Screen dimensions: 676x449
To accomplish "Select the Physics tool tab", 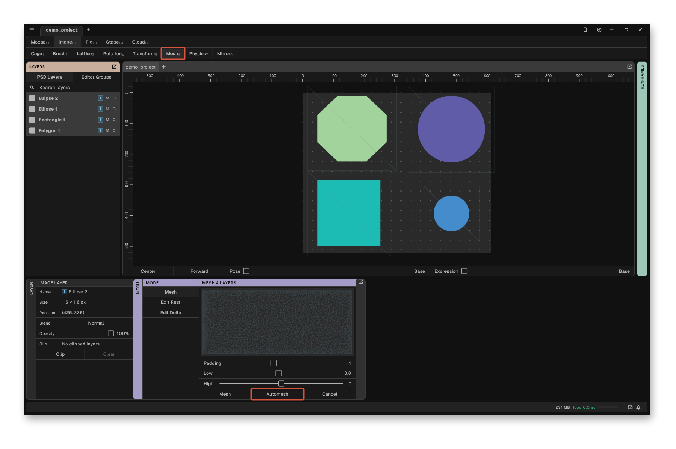I will click(x=198, y=54).
